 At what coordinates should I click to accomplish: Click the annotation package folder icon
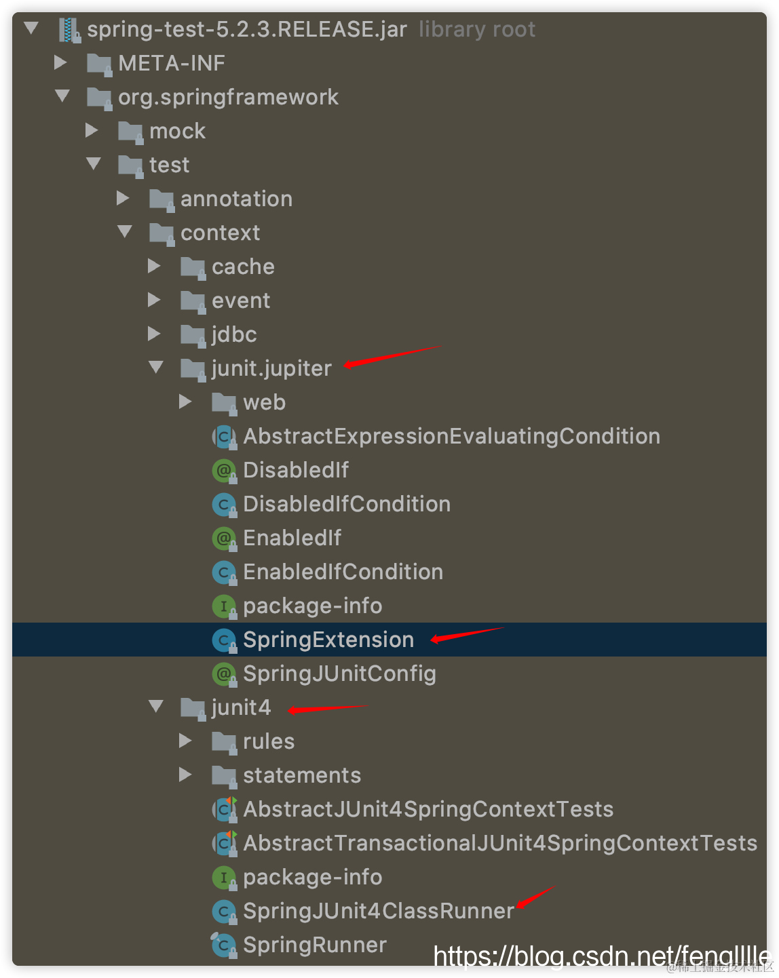[x=162, y=200]
